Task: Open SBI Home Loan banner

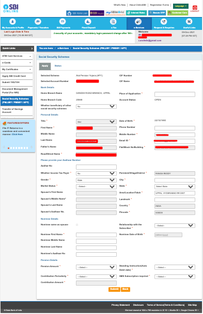Action: [77, 13]
